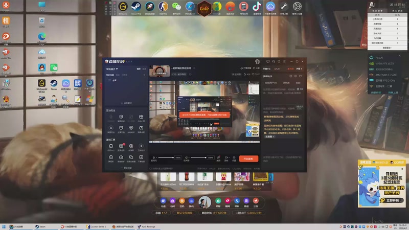This screenshot has height=230, width=409.
Task: Open the wrench tool icon in dock
Action: 284,7
